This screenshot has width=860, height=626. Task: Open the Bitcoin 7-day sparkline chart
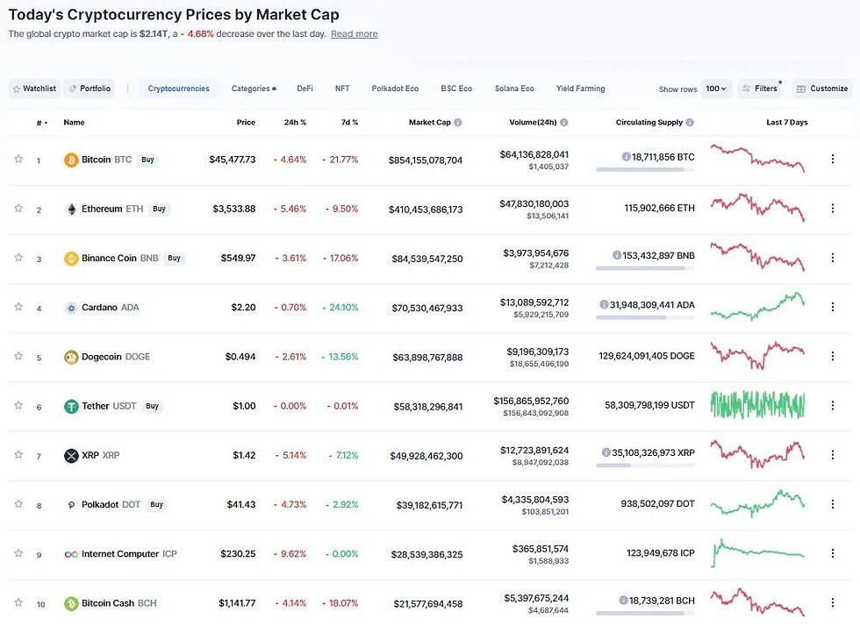coord(757,159)
